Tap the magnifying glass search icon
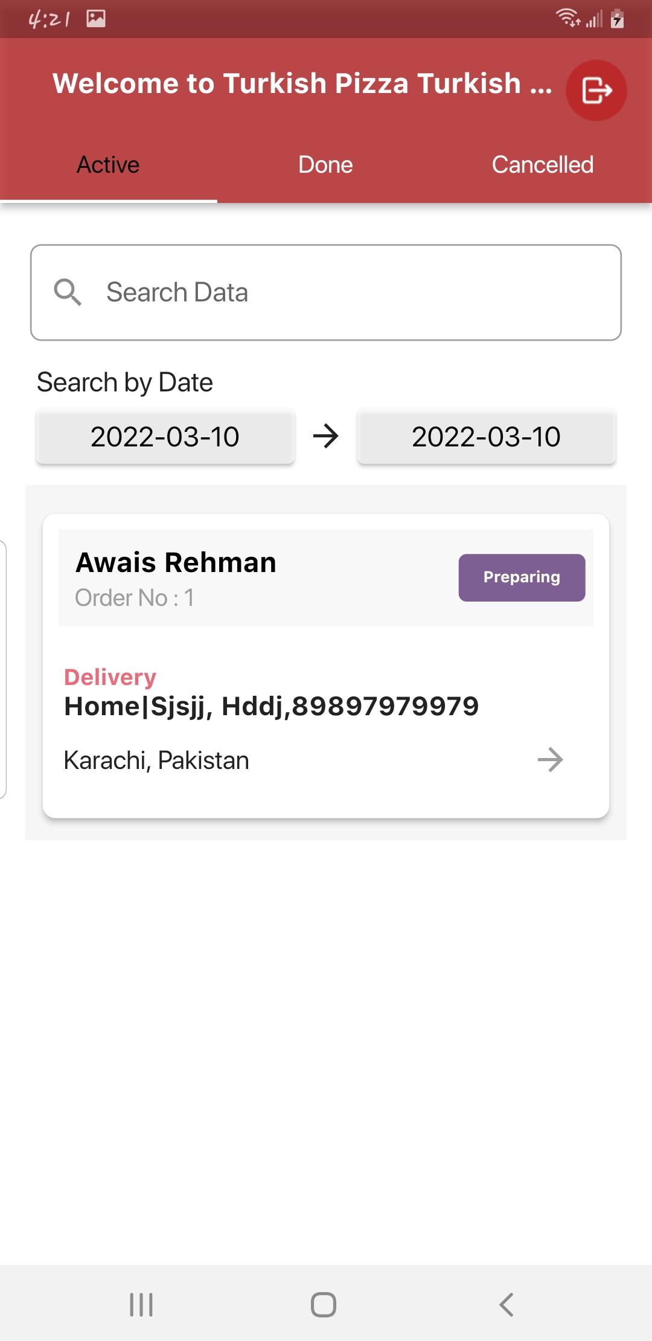Screen dimensions: 652x1341 click(68, 292)
